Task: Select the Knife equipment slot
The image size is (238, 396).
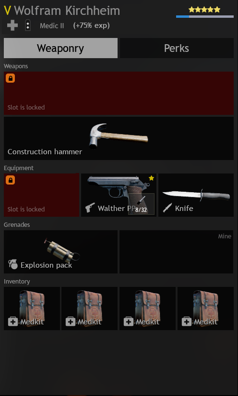Action: point(196,195)
